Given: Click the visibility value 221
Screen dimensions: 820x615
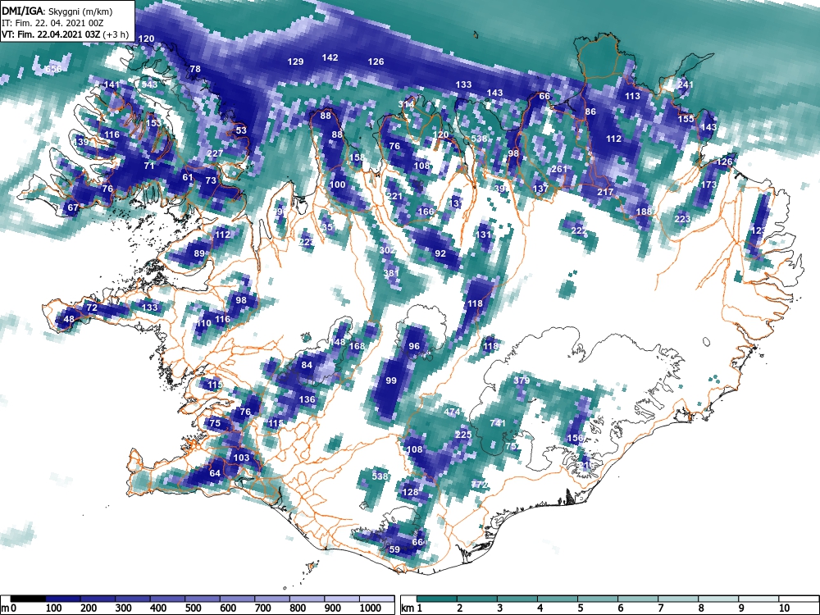Looking at the screenshot, I should (394, 196).
